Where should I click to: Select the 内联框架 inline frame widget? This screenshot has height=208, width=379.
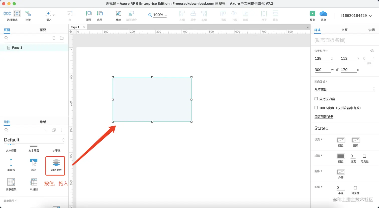point(11,184)
